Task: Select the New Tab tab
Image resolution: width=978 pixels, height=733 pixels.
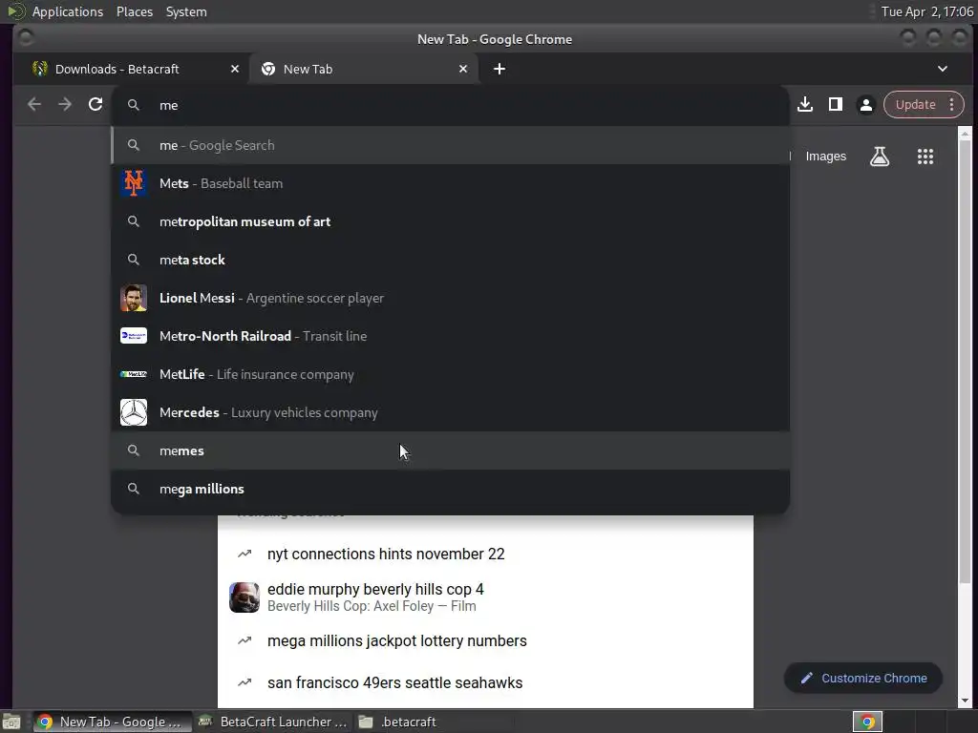Action: (x=364, y=69)
